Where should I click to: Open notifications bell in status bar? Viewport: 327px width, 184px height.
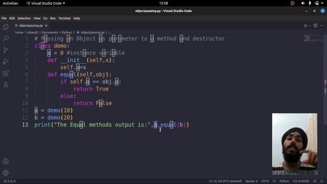pyautogui.click(x=322, y=181)
